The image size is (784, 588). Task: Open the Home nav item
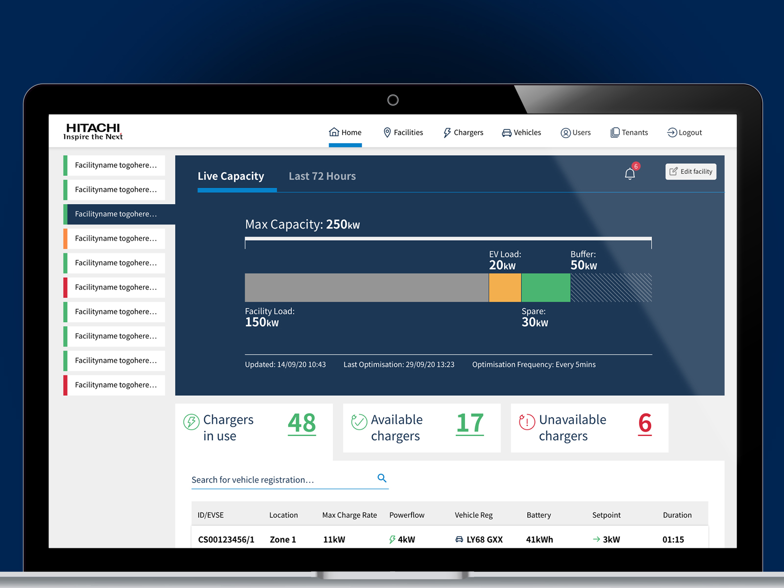pyautogui.click(x=345, y=132)
